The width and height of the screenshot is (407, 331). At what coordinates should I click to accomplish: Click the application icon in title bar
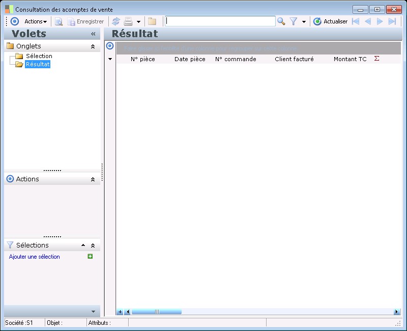[9, 9]
